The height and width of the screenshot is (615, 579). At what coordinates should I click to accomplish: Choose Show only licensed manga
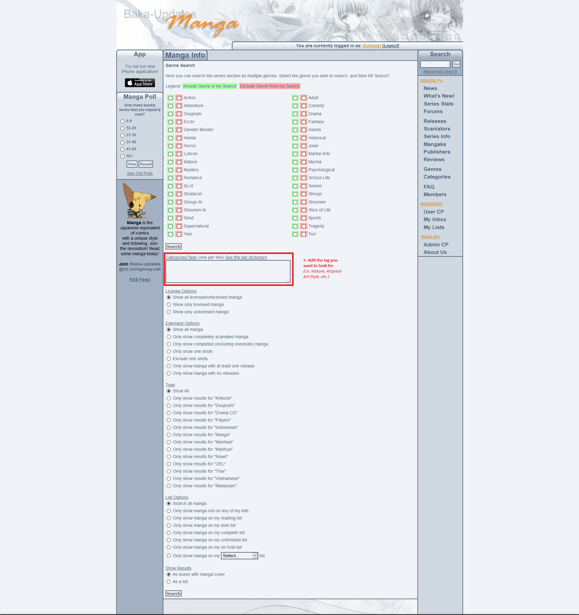coord(169,305)
